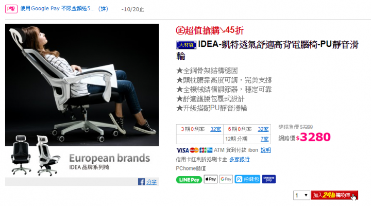
Task: Open the 12期分期 7家 link
Action: pyautogui.click(x=264, y=139)
